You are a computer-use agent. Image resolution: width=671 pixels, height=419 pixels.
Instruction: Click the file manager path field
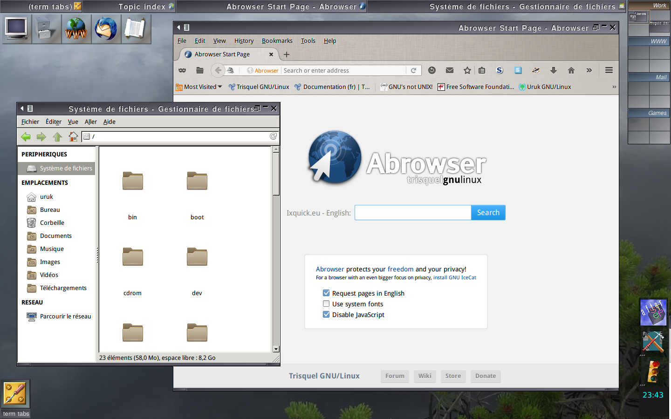(x=180, y=136)
